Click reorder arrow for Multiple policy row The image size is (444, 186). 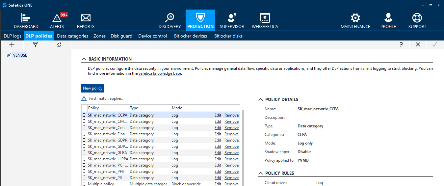[x=84, y=184]
